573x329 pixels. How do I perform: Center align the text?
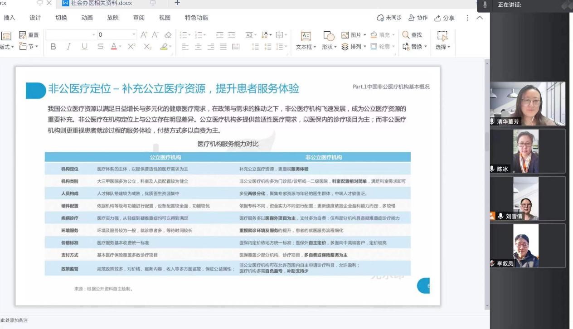click(198, 47)
